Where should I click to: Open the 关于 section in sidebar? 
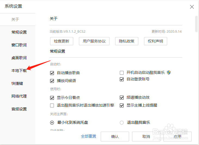[x=15, y=19]
